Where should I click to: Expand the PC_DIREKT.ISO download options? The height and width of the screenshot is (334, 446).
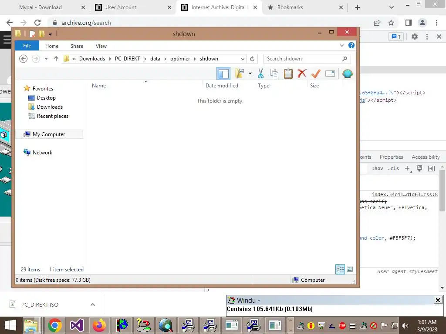(92, 304)
